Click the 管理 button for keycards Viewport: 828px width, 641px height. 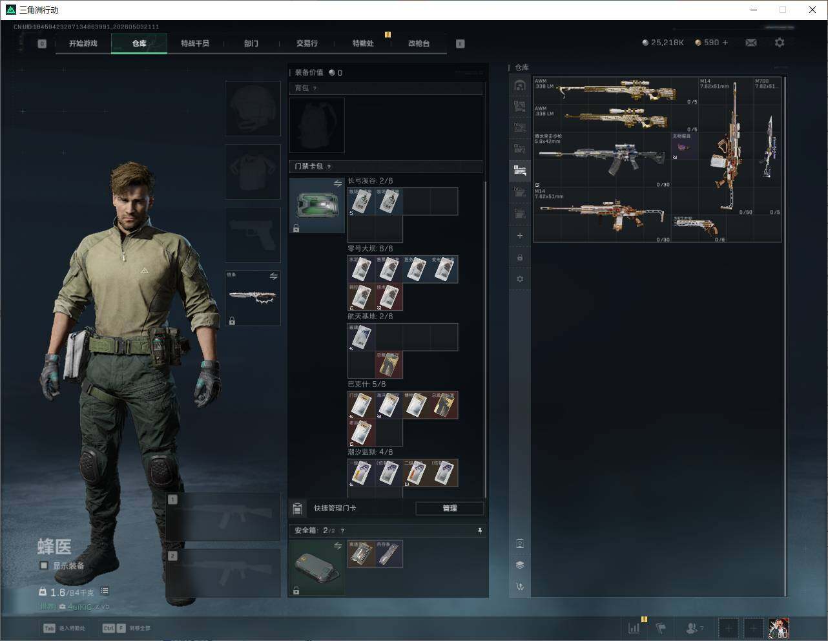click(450, 509)
